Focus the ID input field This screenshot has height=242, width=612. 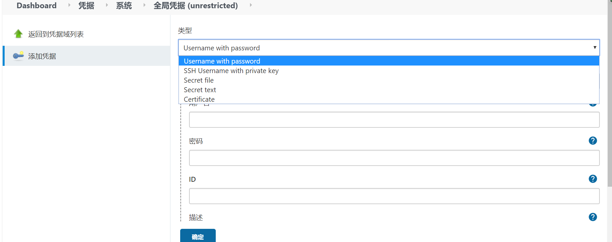tap(394, 196)
